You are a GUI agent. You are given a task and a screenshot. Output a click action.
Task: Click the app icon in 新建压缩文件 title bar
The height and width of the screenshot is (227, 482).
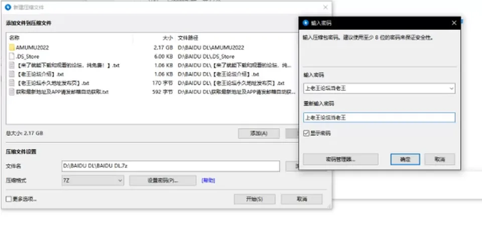point(8,7)
